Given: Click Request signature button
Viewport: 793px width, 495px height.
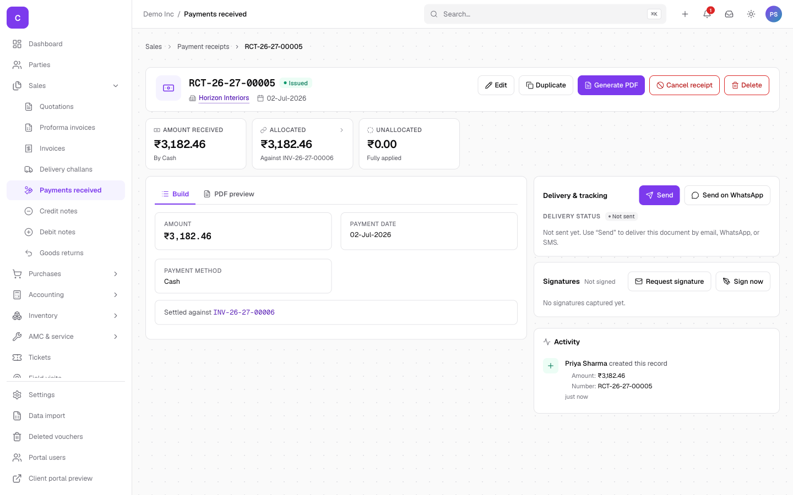Looking at the screenshot, I should (x=670, y=282).
